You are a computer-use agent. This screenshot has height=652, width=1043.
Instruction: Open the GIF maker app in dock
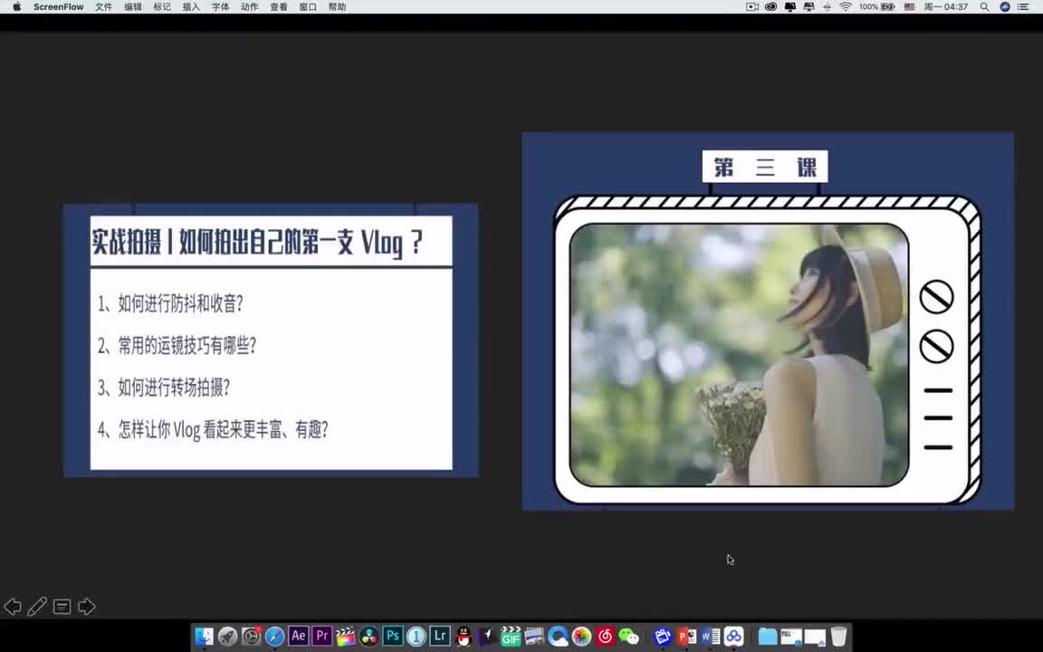coord(511,637)
